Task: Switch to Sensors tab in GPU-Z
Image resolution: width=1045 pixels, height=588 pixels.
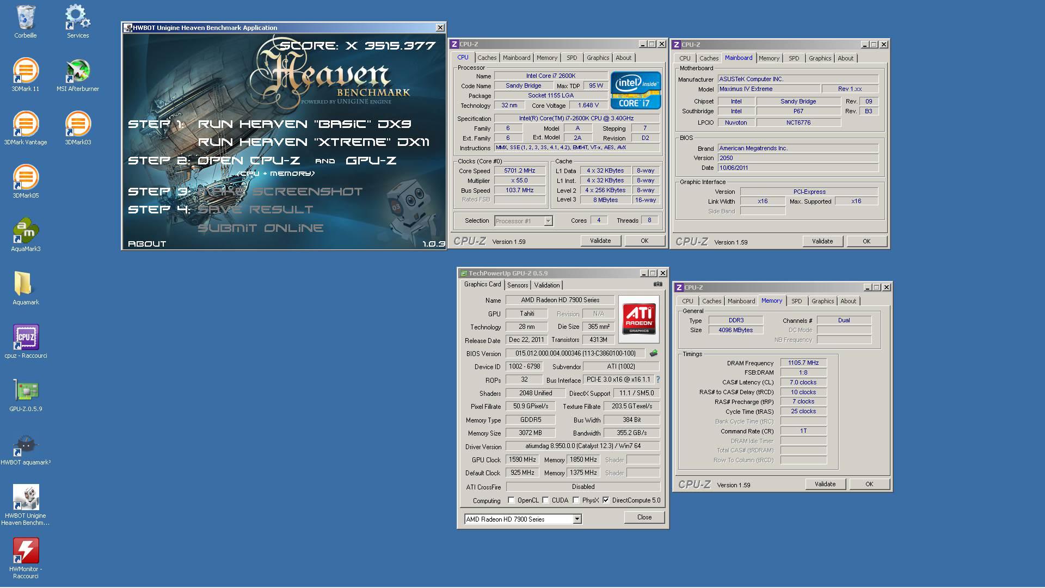Action: click(518, 285)
